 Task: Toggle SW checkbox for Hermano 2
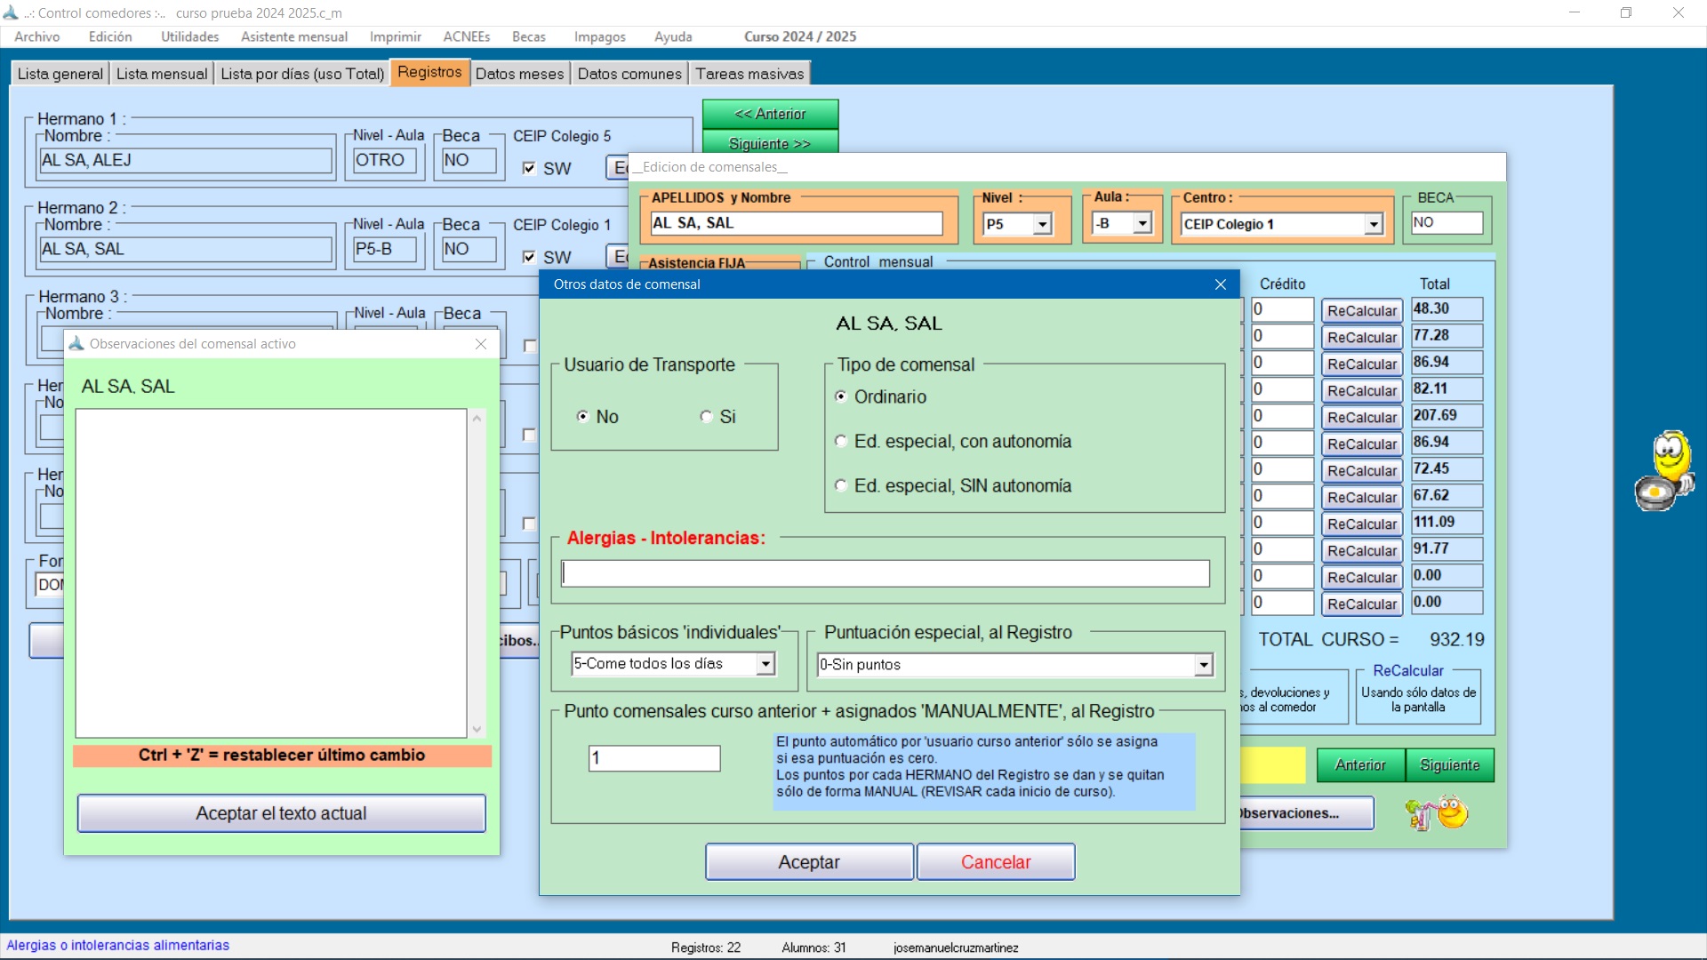(x=530, y=258)
